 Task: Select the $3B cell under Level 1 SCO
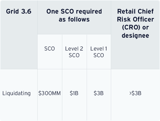[99, 93]
